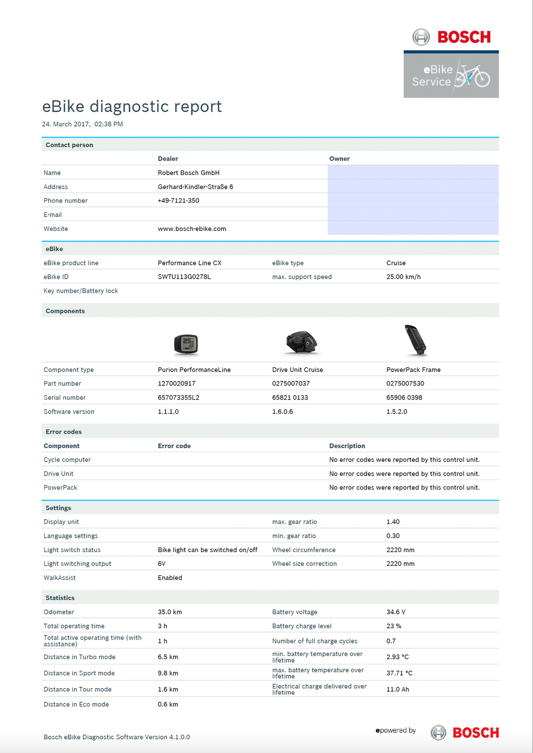
Task: Click the Owner Website field
Action: (412, 228)
